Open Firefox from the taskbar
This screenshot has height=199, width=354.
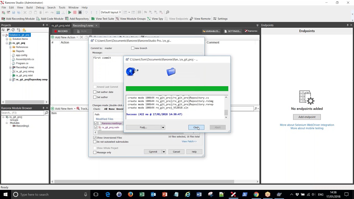pyautogui.click(x=130, y=195)
